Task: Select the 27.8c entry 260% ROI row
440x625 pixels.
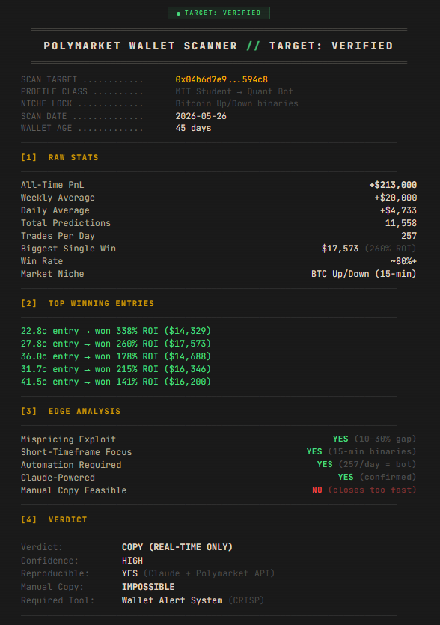Action: click(x=116, y=344)
